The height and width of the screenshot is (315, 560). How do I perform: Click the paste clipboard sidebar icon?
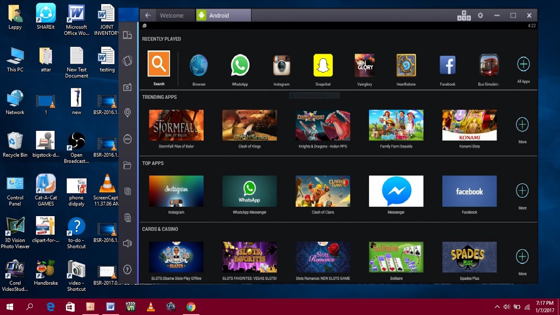pos(127,217)
